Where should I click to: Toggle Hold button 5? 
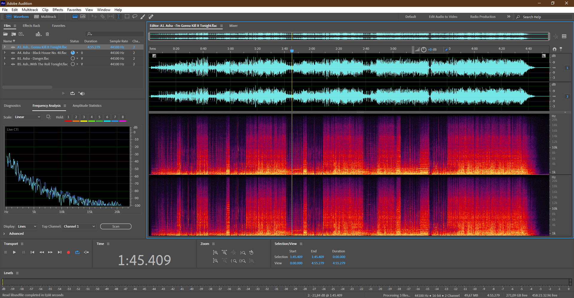[x=100, y=117]
